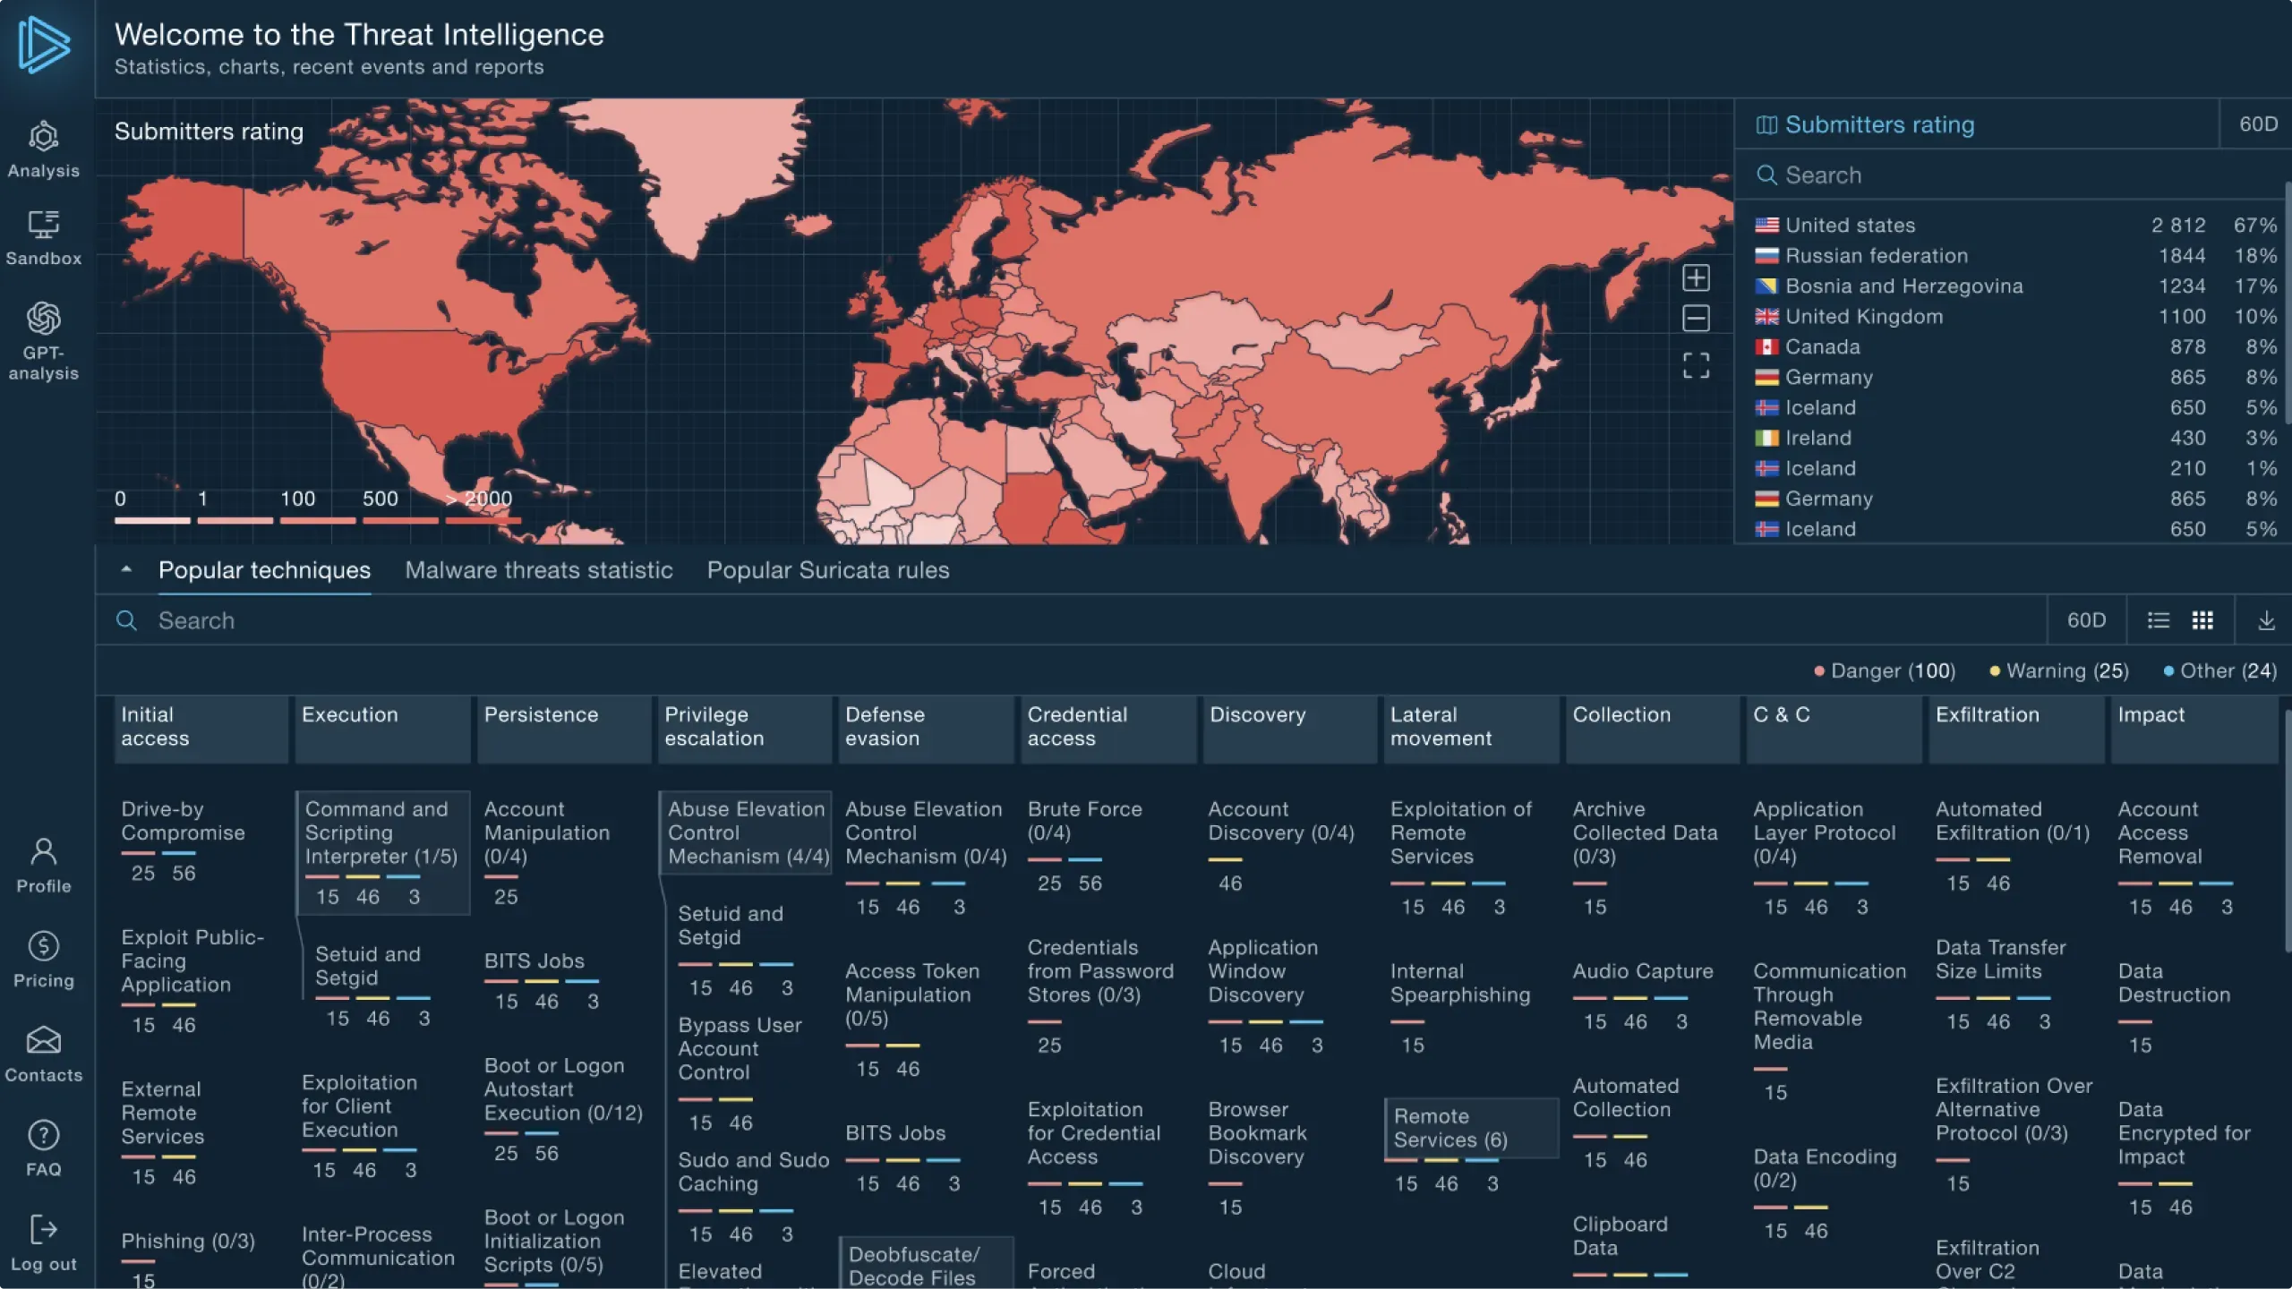Toggle the Danger (100) legend filter
Image resolution: width=2292 pixels, height=1289 pixels.
click(1885, 670)
